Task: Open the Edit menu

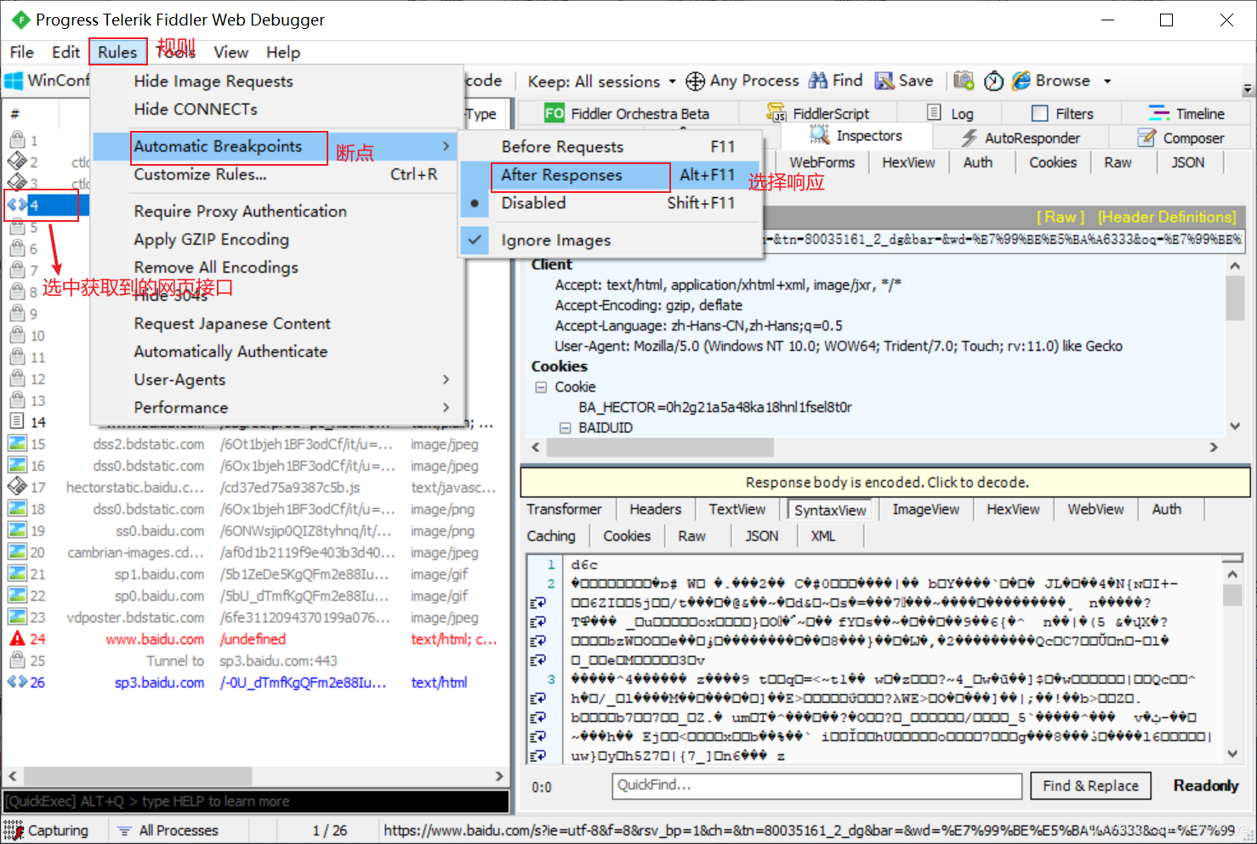Action: pos(65,53)
